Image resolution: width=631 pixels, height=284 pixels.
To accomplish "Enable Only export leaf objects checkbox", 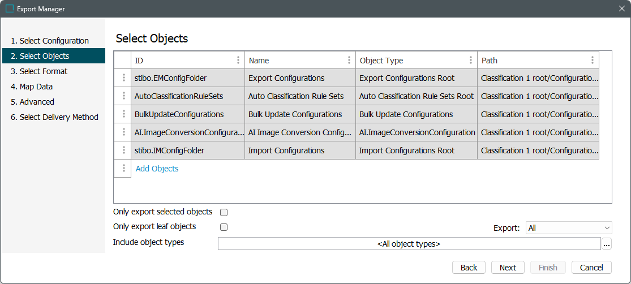I will tap(224, 227).
